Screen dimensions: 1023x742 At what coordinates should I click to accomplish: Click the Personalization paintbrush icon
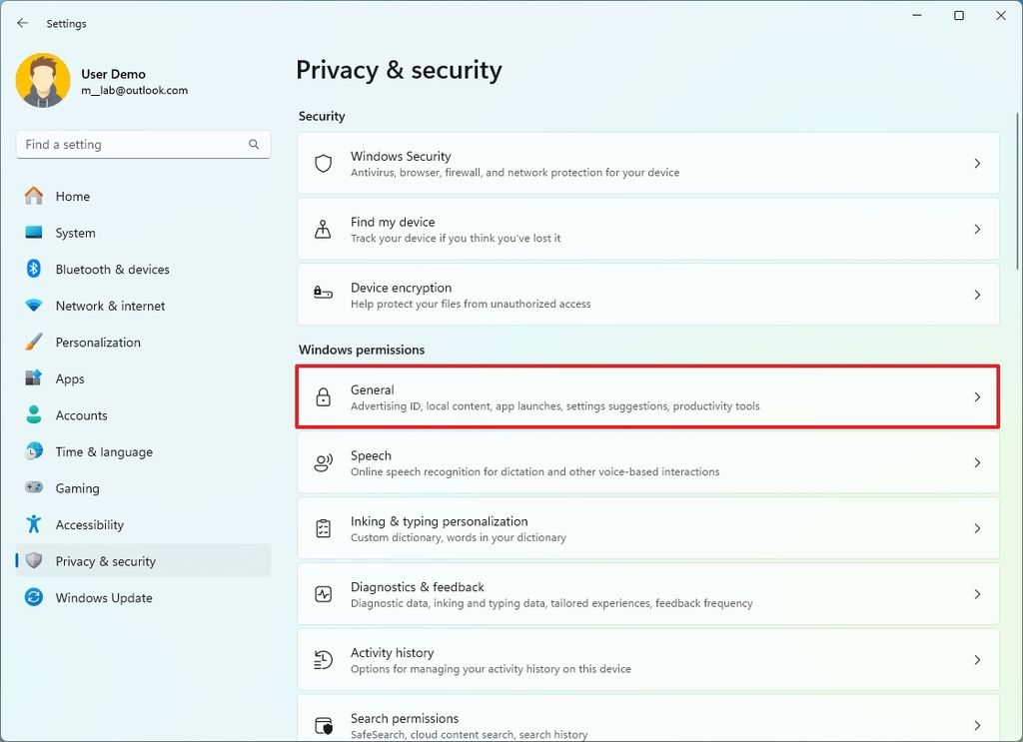pos(34,342)
